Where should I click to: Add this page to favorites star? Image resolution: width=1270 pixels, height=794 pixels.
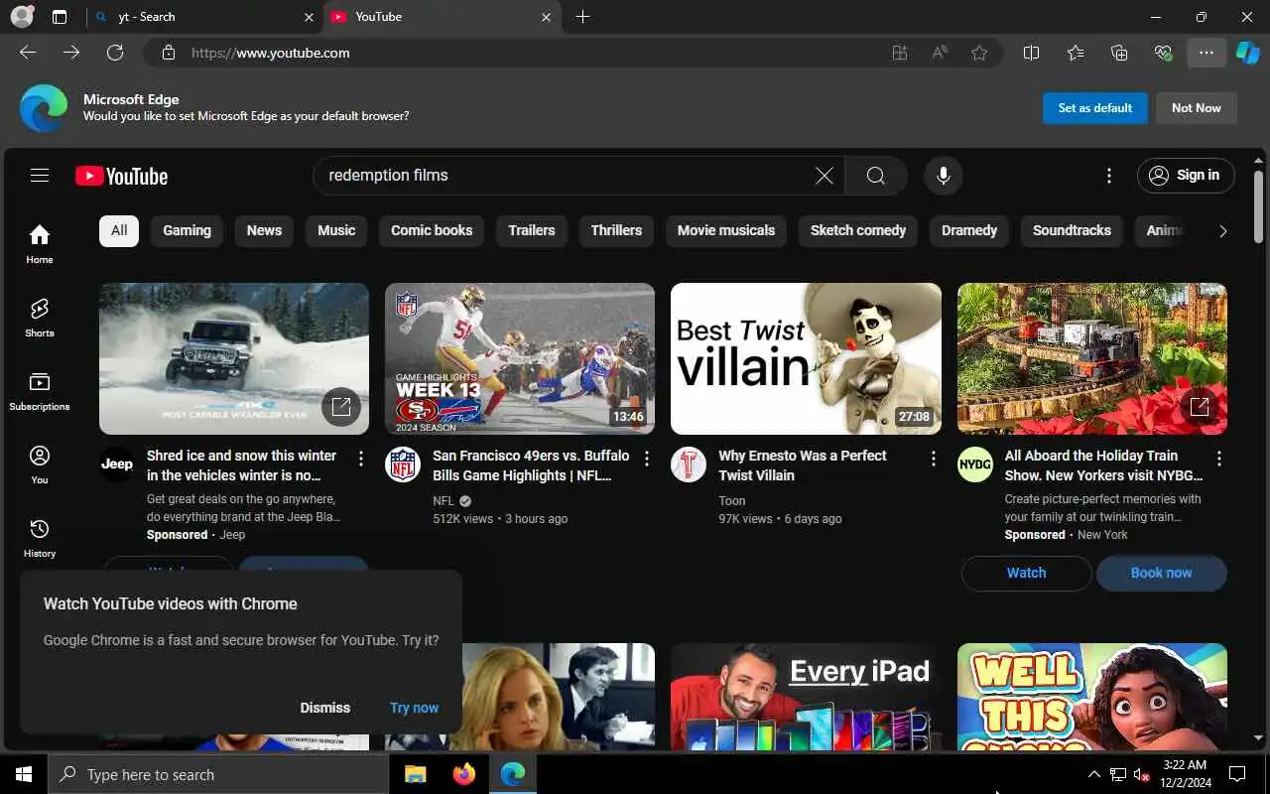click(x=979, y=53)
